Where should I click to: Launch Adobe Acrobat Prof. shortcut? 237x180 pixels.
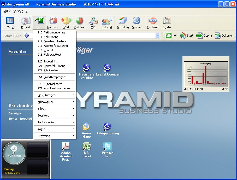[x=66, y=152]
